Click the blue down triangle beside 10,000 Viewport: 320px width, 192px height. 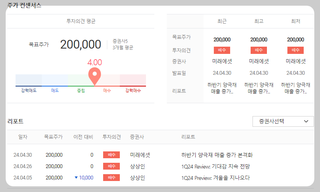(x=76, y=178)
